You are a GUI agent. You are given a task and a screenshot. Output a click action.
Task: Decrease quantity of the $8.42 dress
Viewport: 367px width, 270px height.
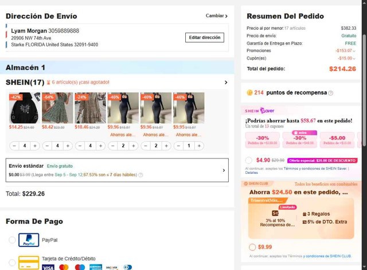(x=47, y=146)
